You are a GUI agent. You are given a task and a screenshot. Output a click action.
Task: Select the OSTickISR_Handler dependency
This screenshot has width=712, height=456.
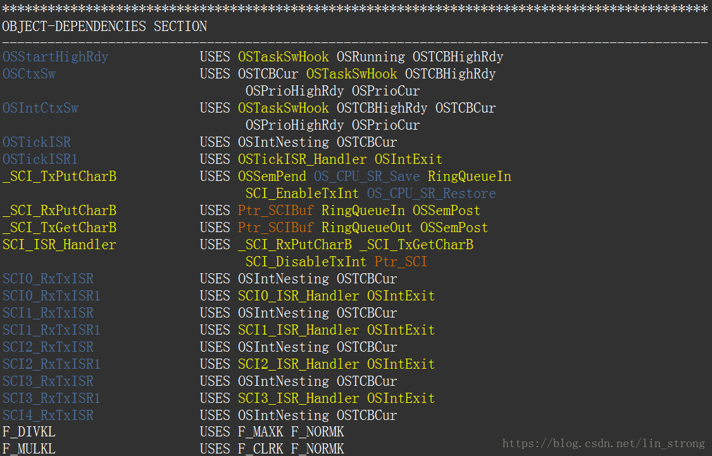pos(303,159)
